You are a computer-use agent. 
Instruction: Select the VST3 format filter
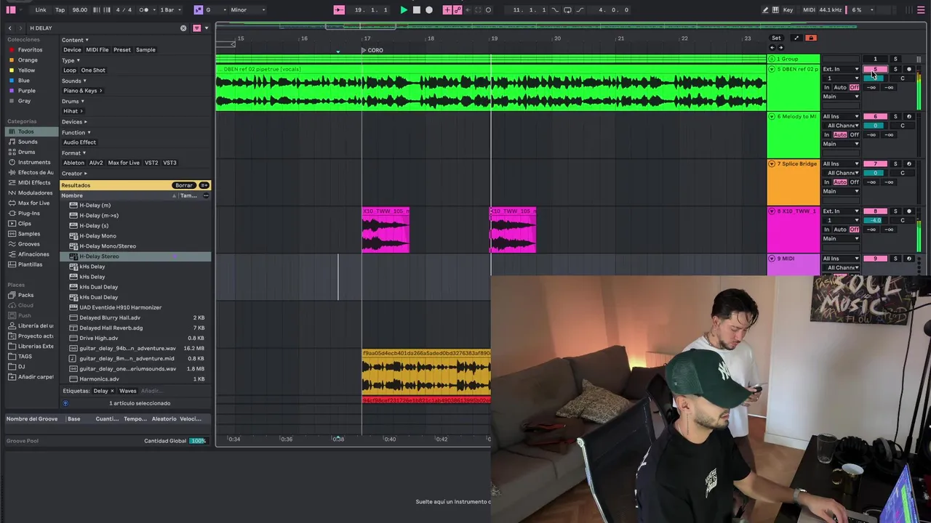pyautogui.click(x=169, y=163)
